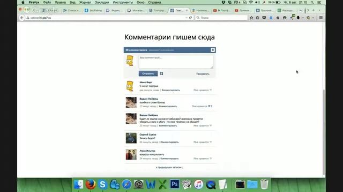Open the Trash in the Dock
The width and height of the screenshot is (343, 192).
pyautogui.click(x=264, y=185)
